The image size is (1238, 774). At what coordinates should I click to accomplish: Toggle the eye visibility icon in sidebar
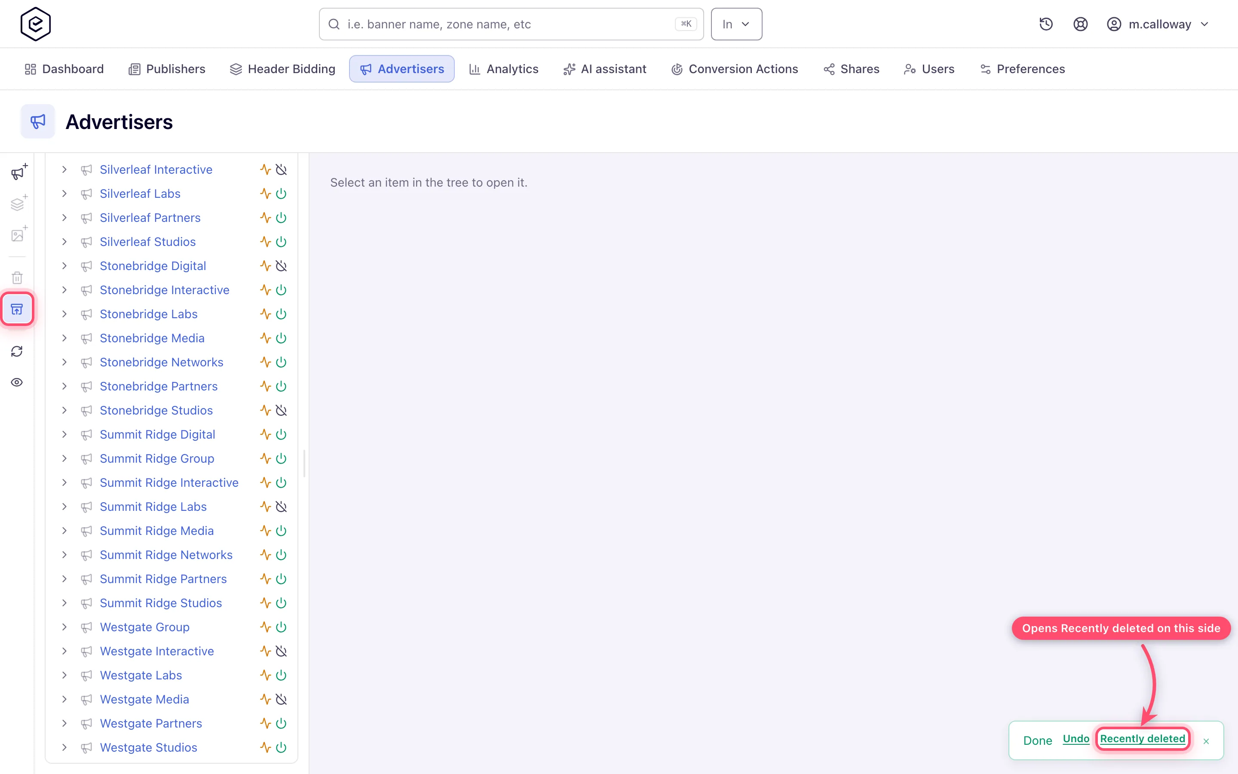(17, 382)
